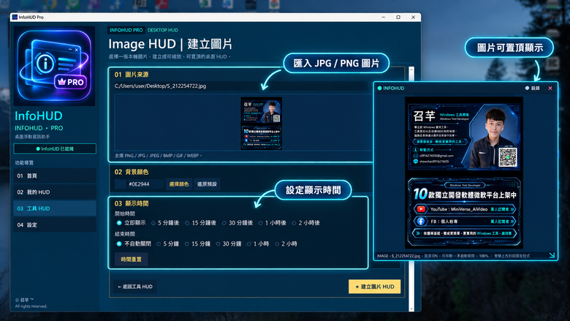Viewport: 570px width, 321px height.
Task: Select 5 分鐘 end time option
Action: 167,243
